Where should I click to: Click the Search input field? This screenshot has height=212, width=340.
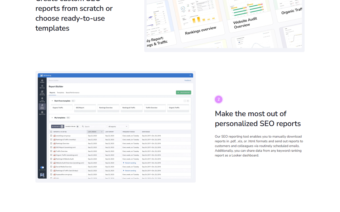(x=93, y=127)
